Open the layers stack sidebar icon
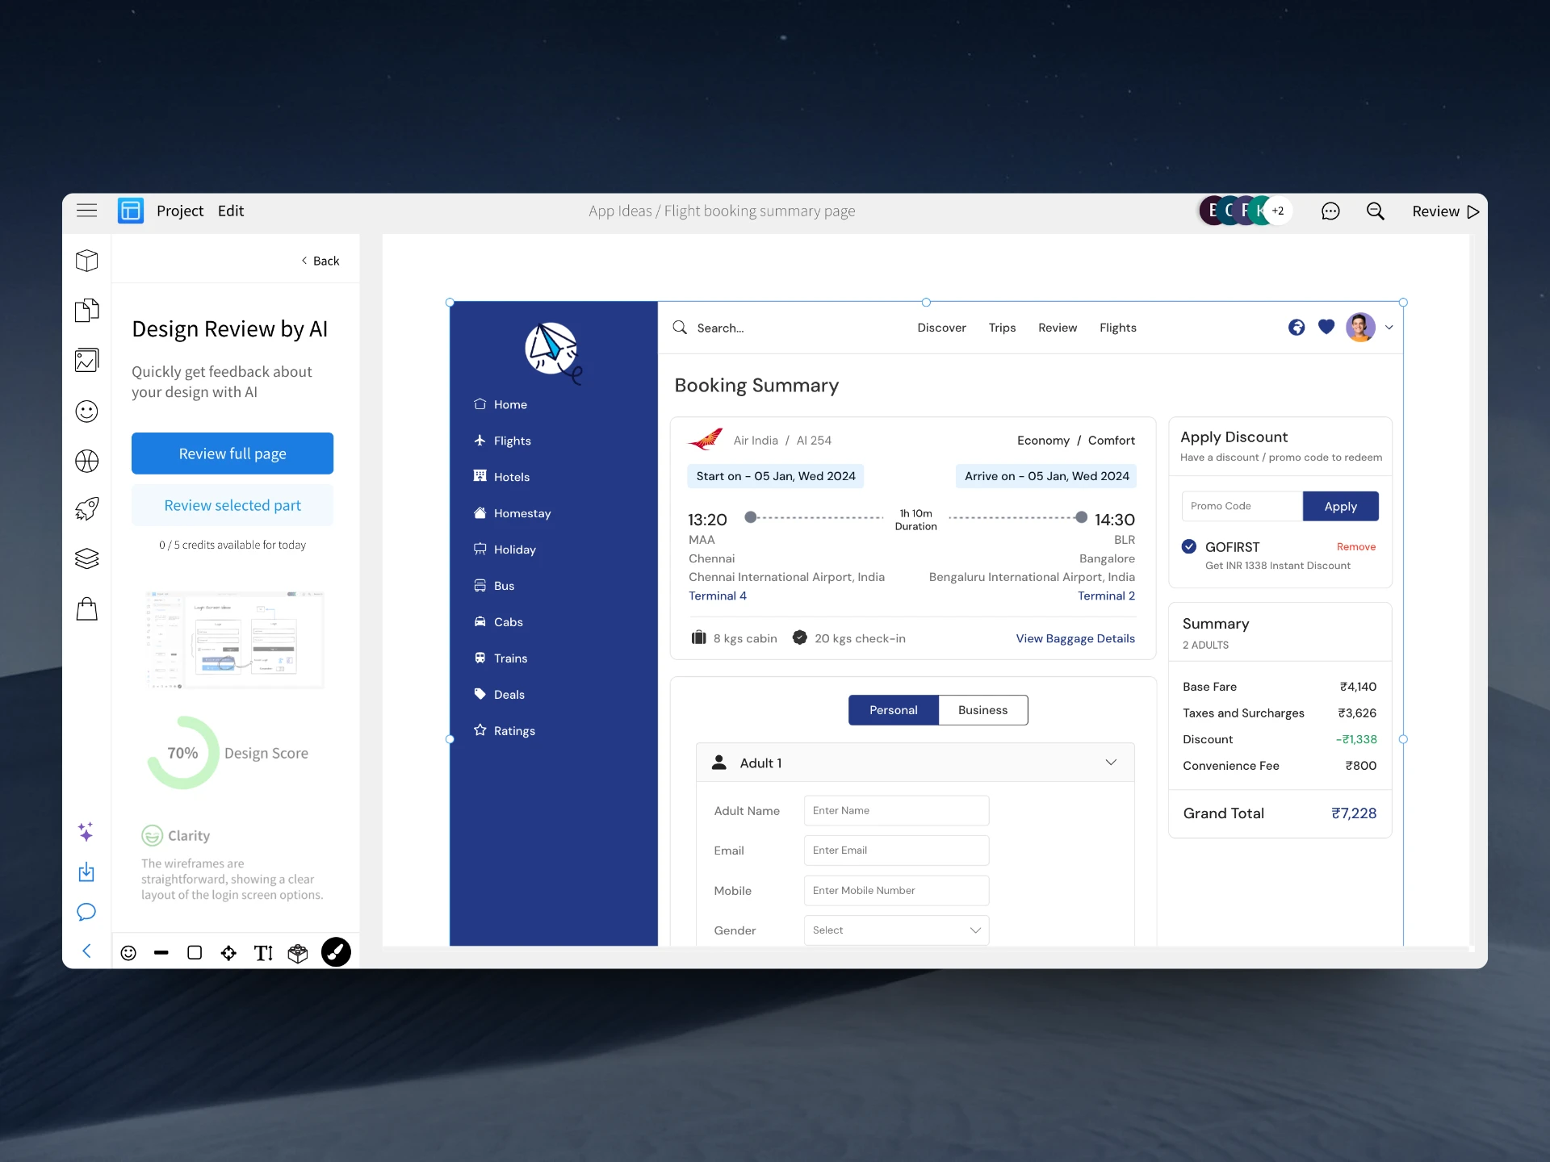This screenshot has height=1162, width=1550. tap(86, 558)
